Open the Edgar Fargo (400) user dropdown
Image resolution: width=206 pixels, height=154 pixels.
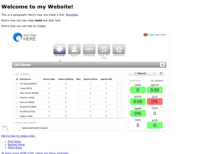coord(157,35)
